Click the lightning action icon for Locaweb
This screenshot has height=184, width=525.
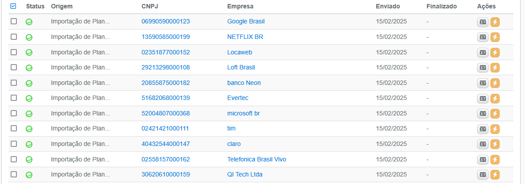[495, 53]
